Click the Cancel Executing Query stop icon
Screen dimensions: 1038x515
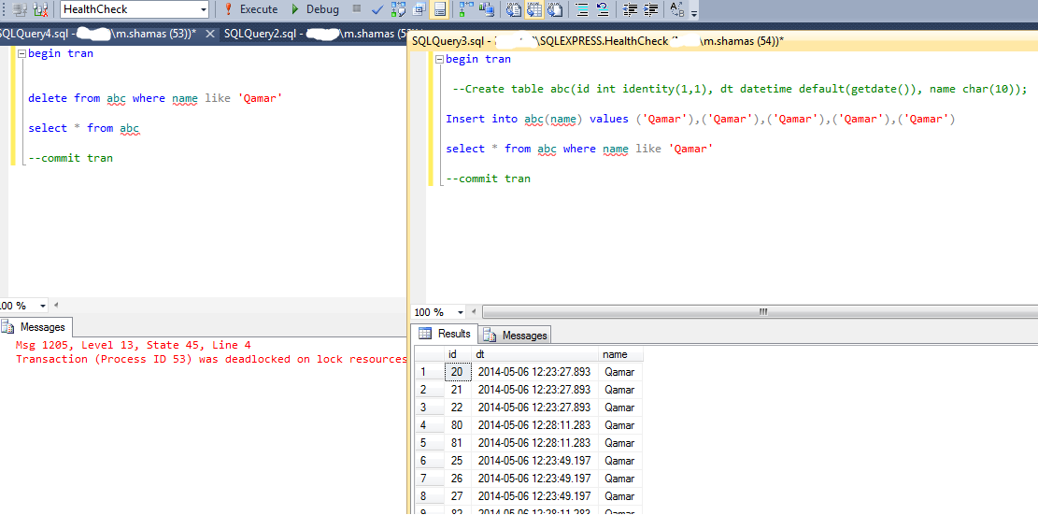pos(357,8)
